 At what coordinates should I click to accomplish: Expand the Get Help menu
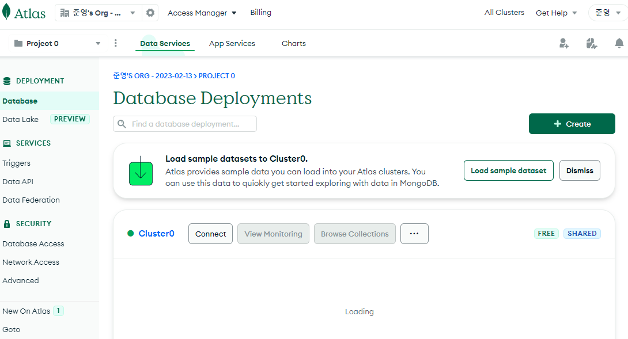click(x=557, y=13)
